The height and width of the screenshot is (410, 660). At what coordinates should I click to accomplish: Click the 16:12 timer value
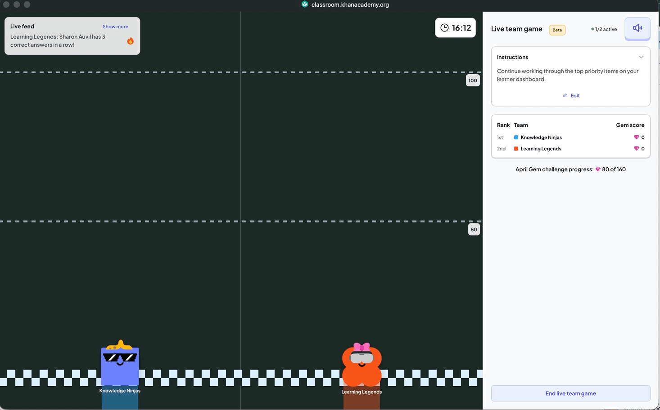[x=461, y=28]
